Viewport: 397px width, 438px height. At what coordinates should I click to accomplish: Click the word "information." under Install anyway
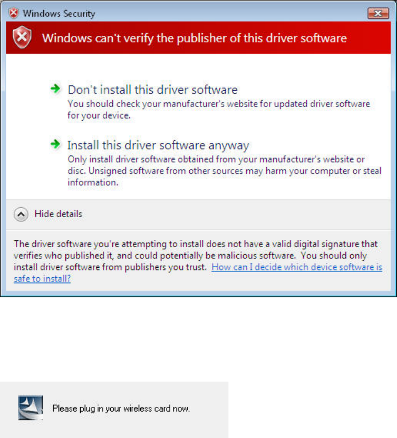tap(93, 182)
